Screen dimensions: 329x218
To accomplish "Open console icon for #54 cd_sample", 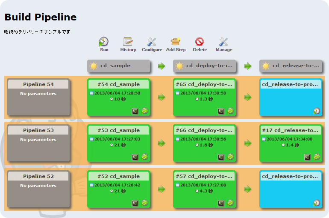I will tap(135, 111).
